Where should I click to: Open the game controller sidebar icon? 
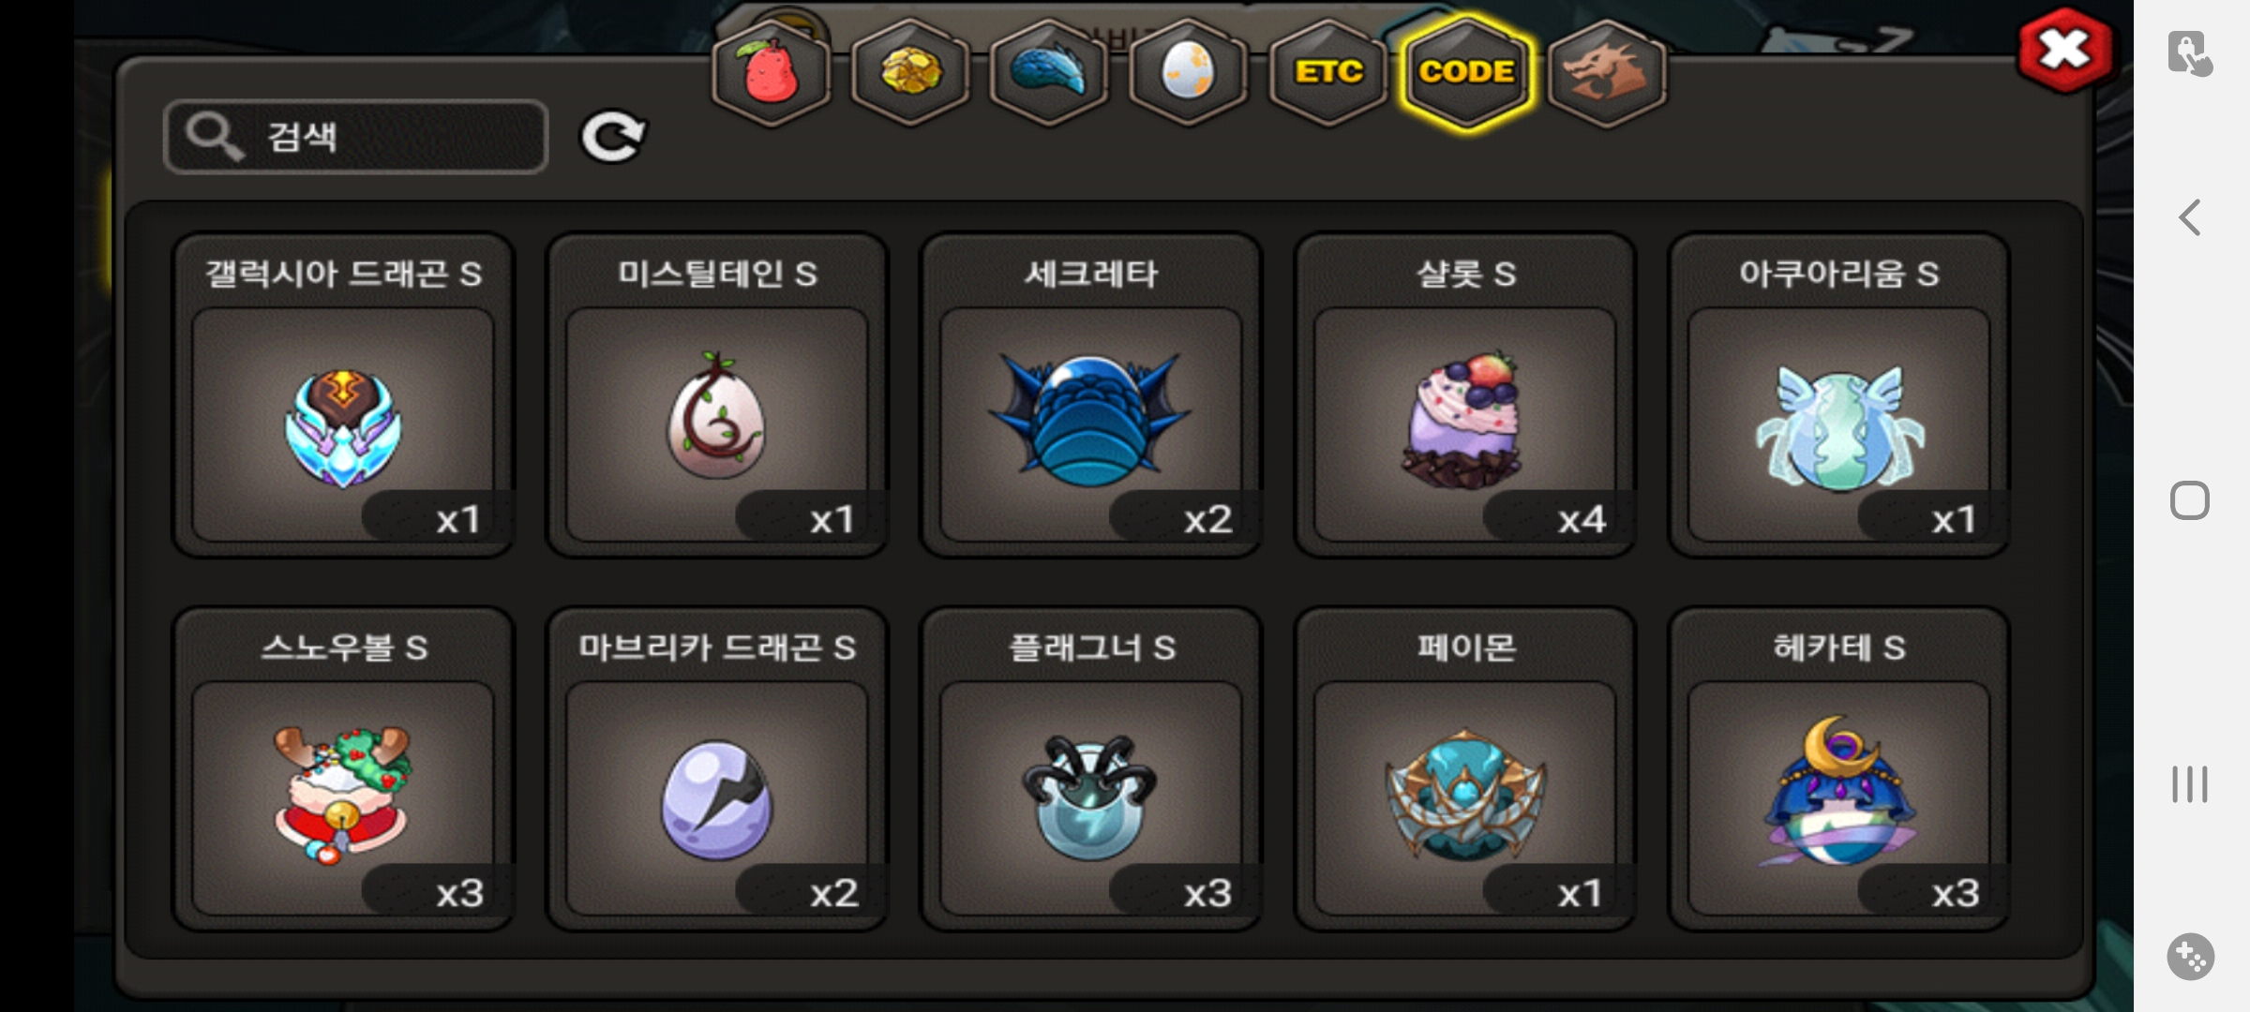2191,957
